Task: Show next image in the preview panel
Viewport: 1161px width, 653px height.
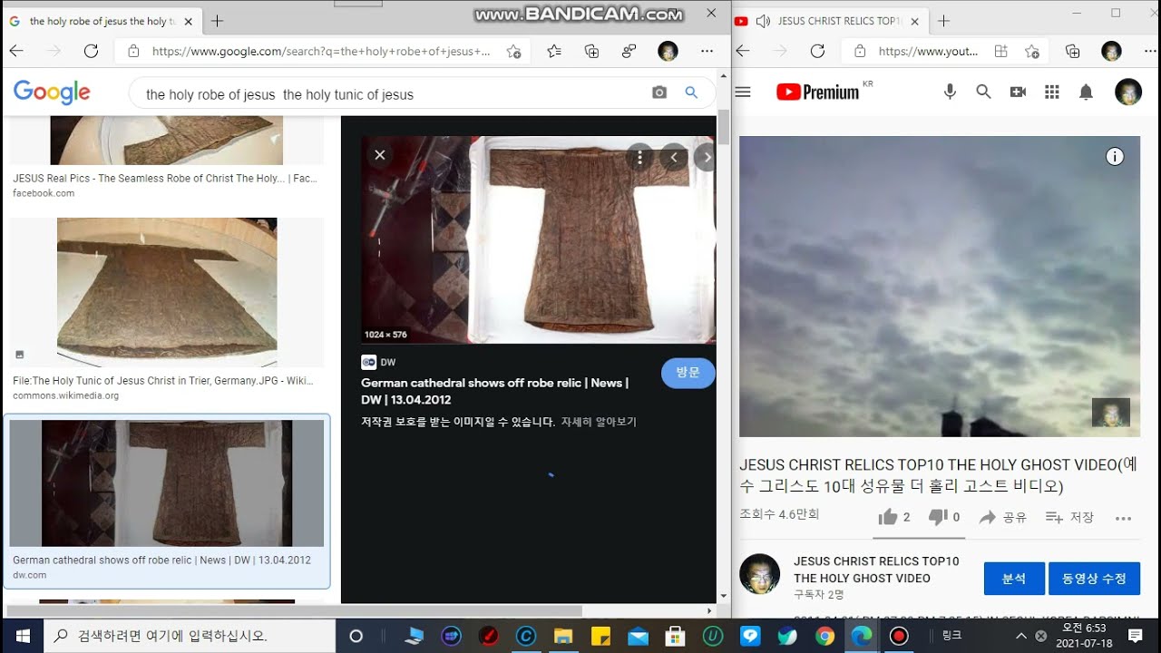Action: tap(707, 157)
